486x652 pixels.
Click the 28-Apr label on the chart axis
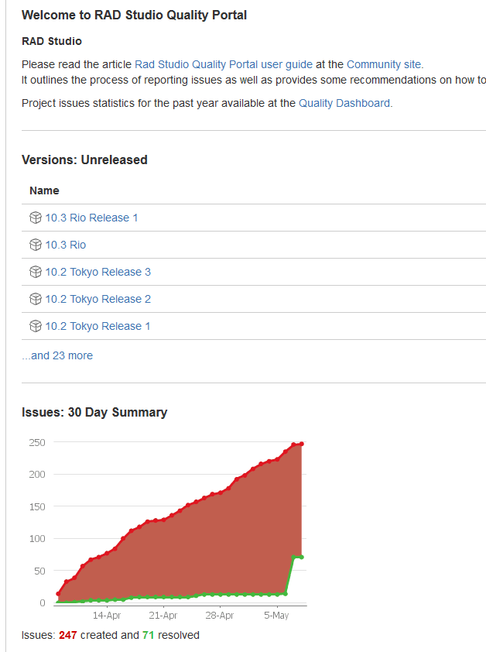coord(220,616)
